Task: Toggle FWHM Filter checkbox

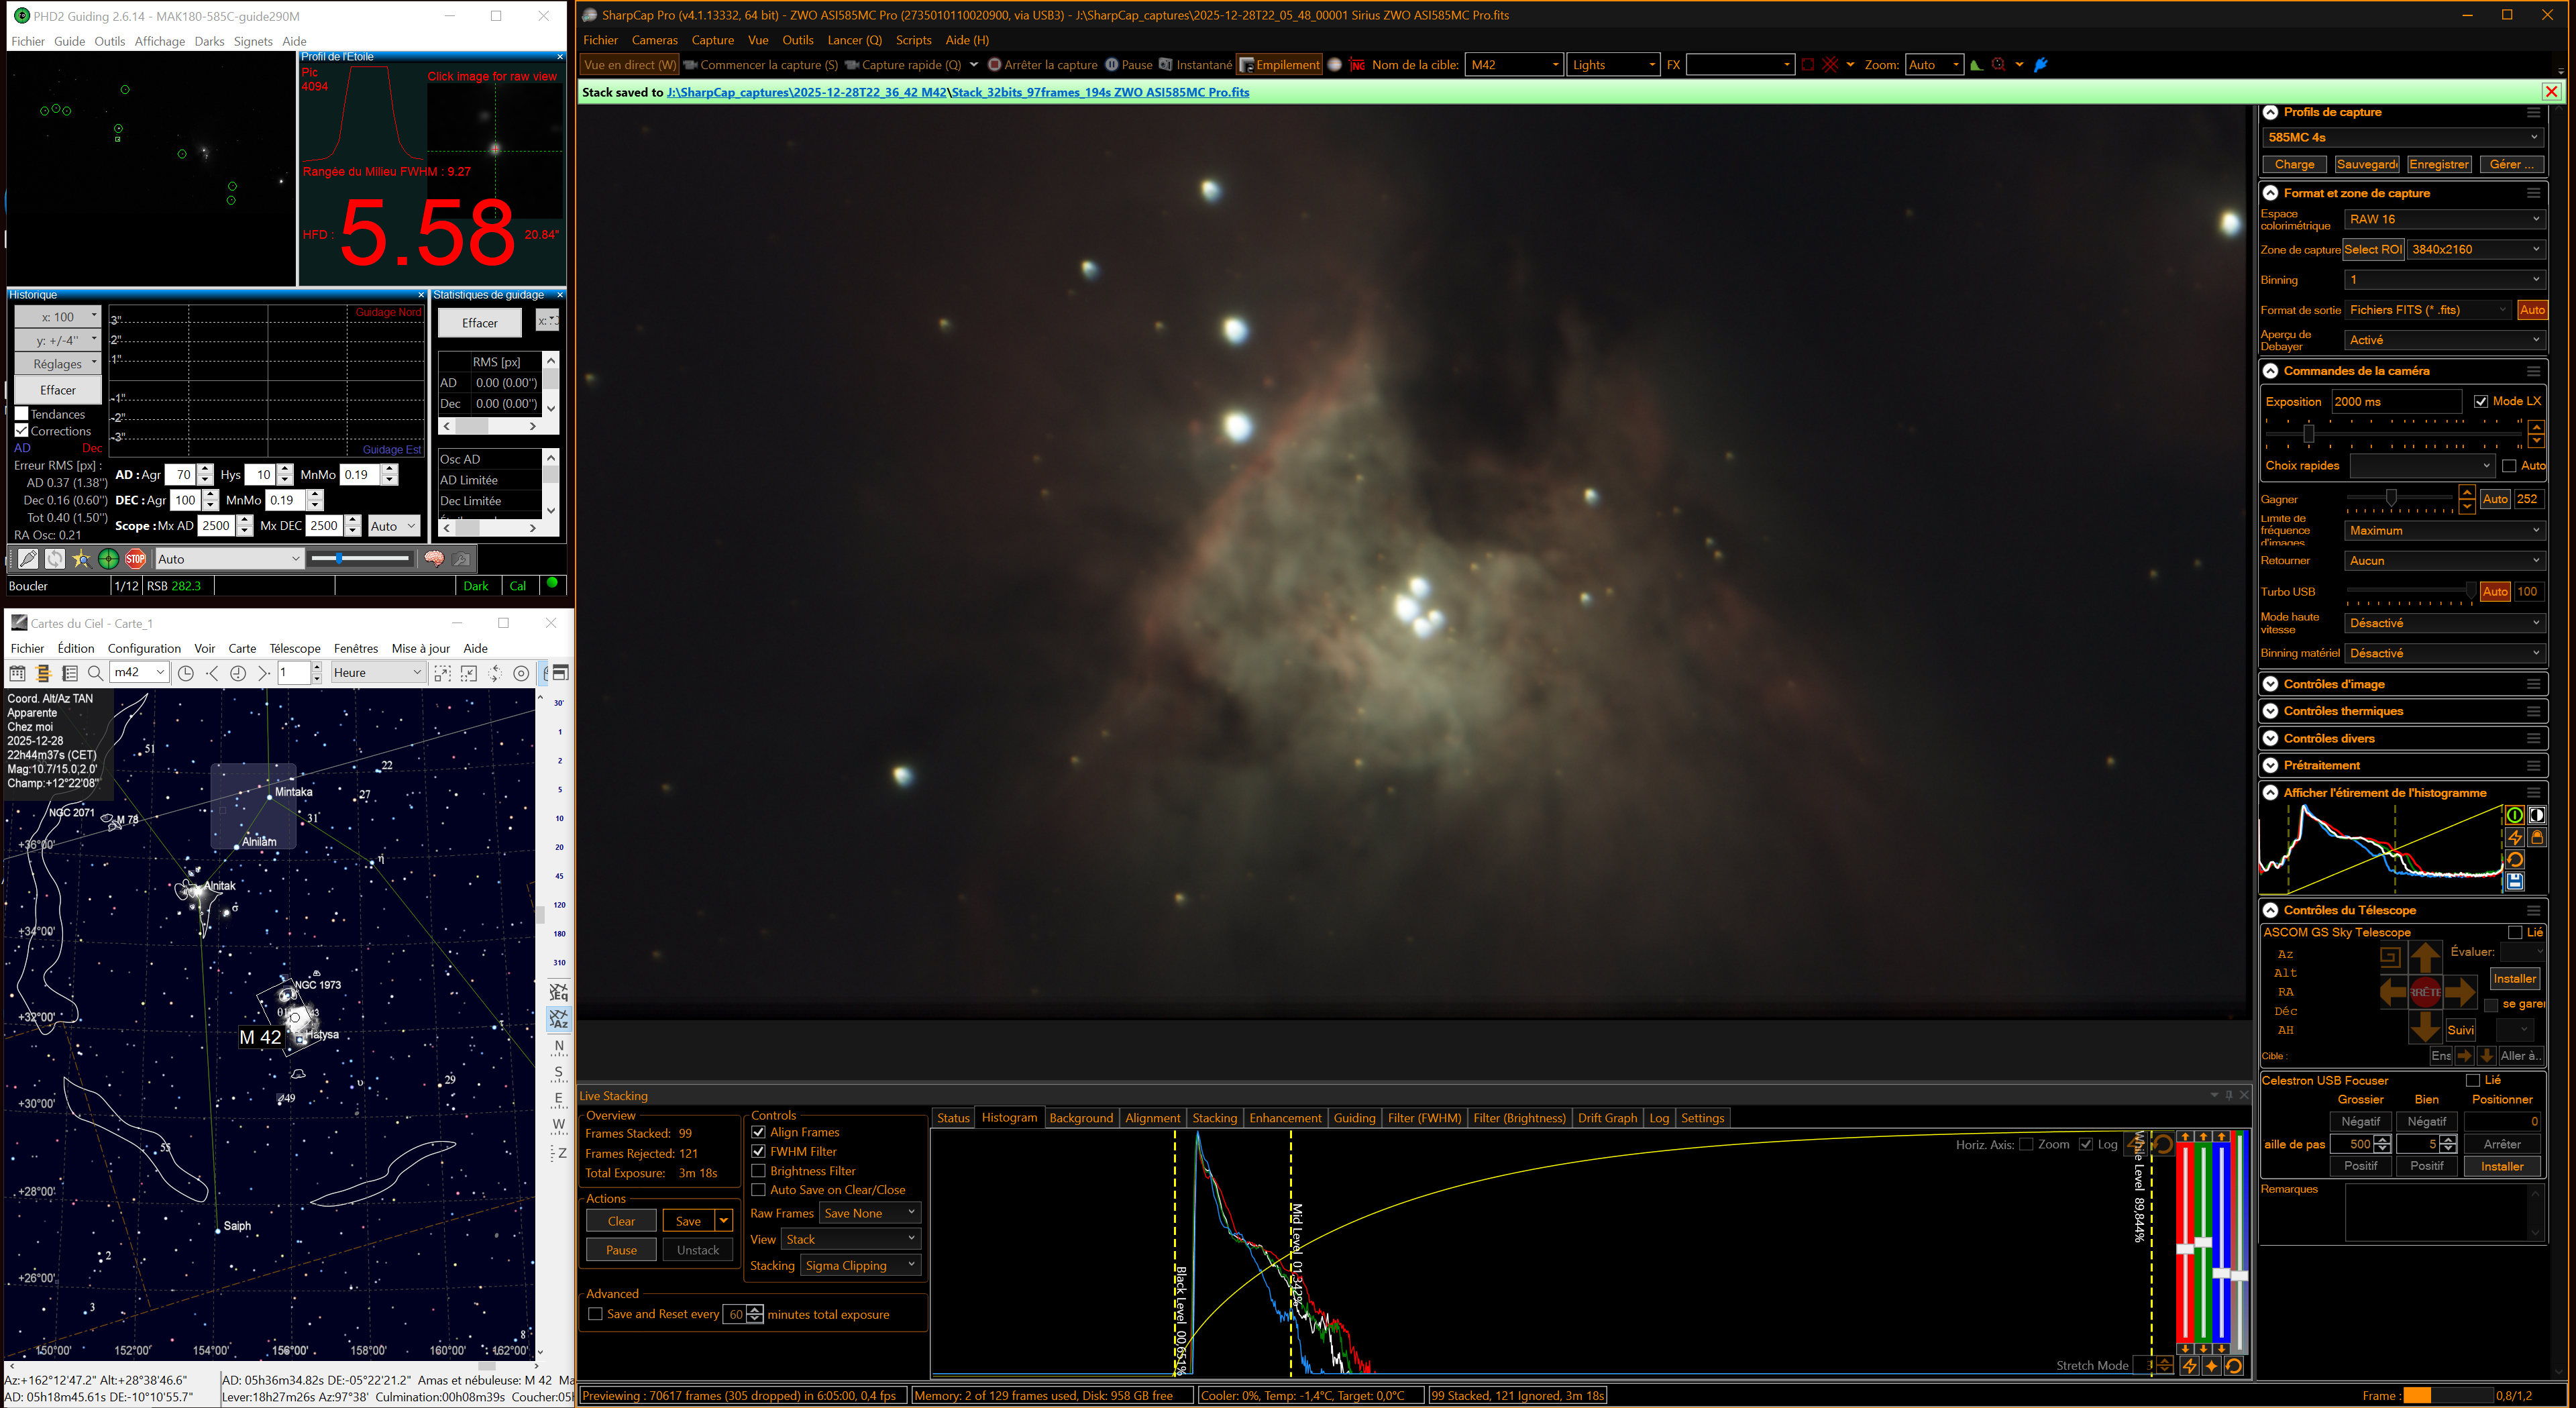Action: (758, 1151)
